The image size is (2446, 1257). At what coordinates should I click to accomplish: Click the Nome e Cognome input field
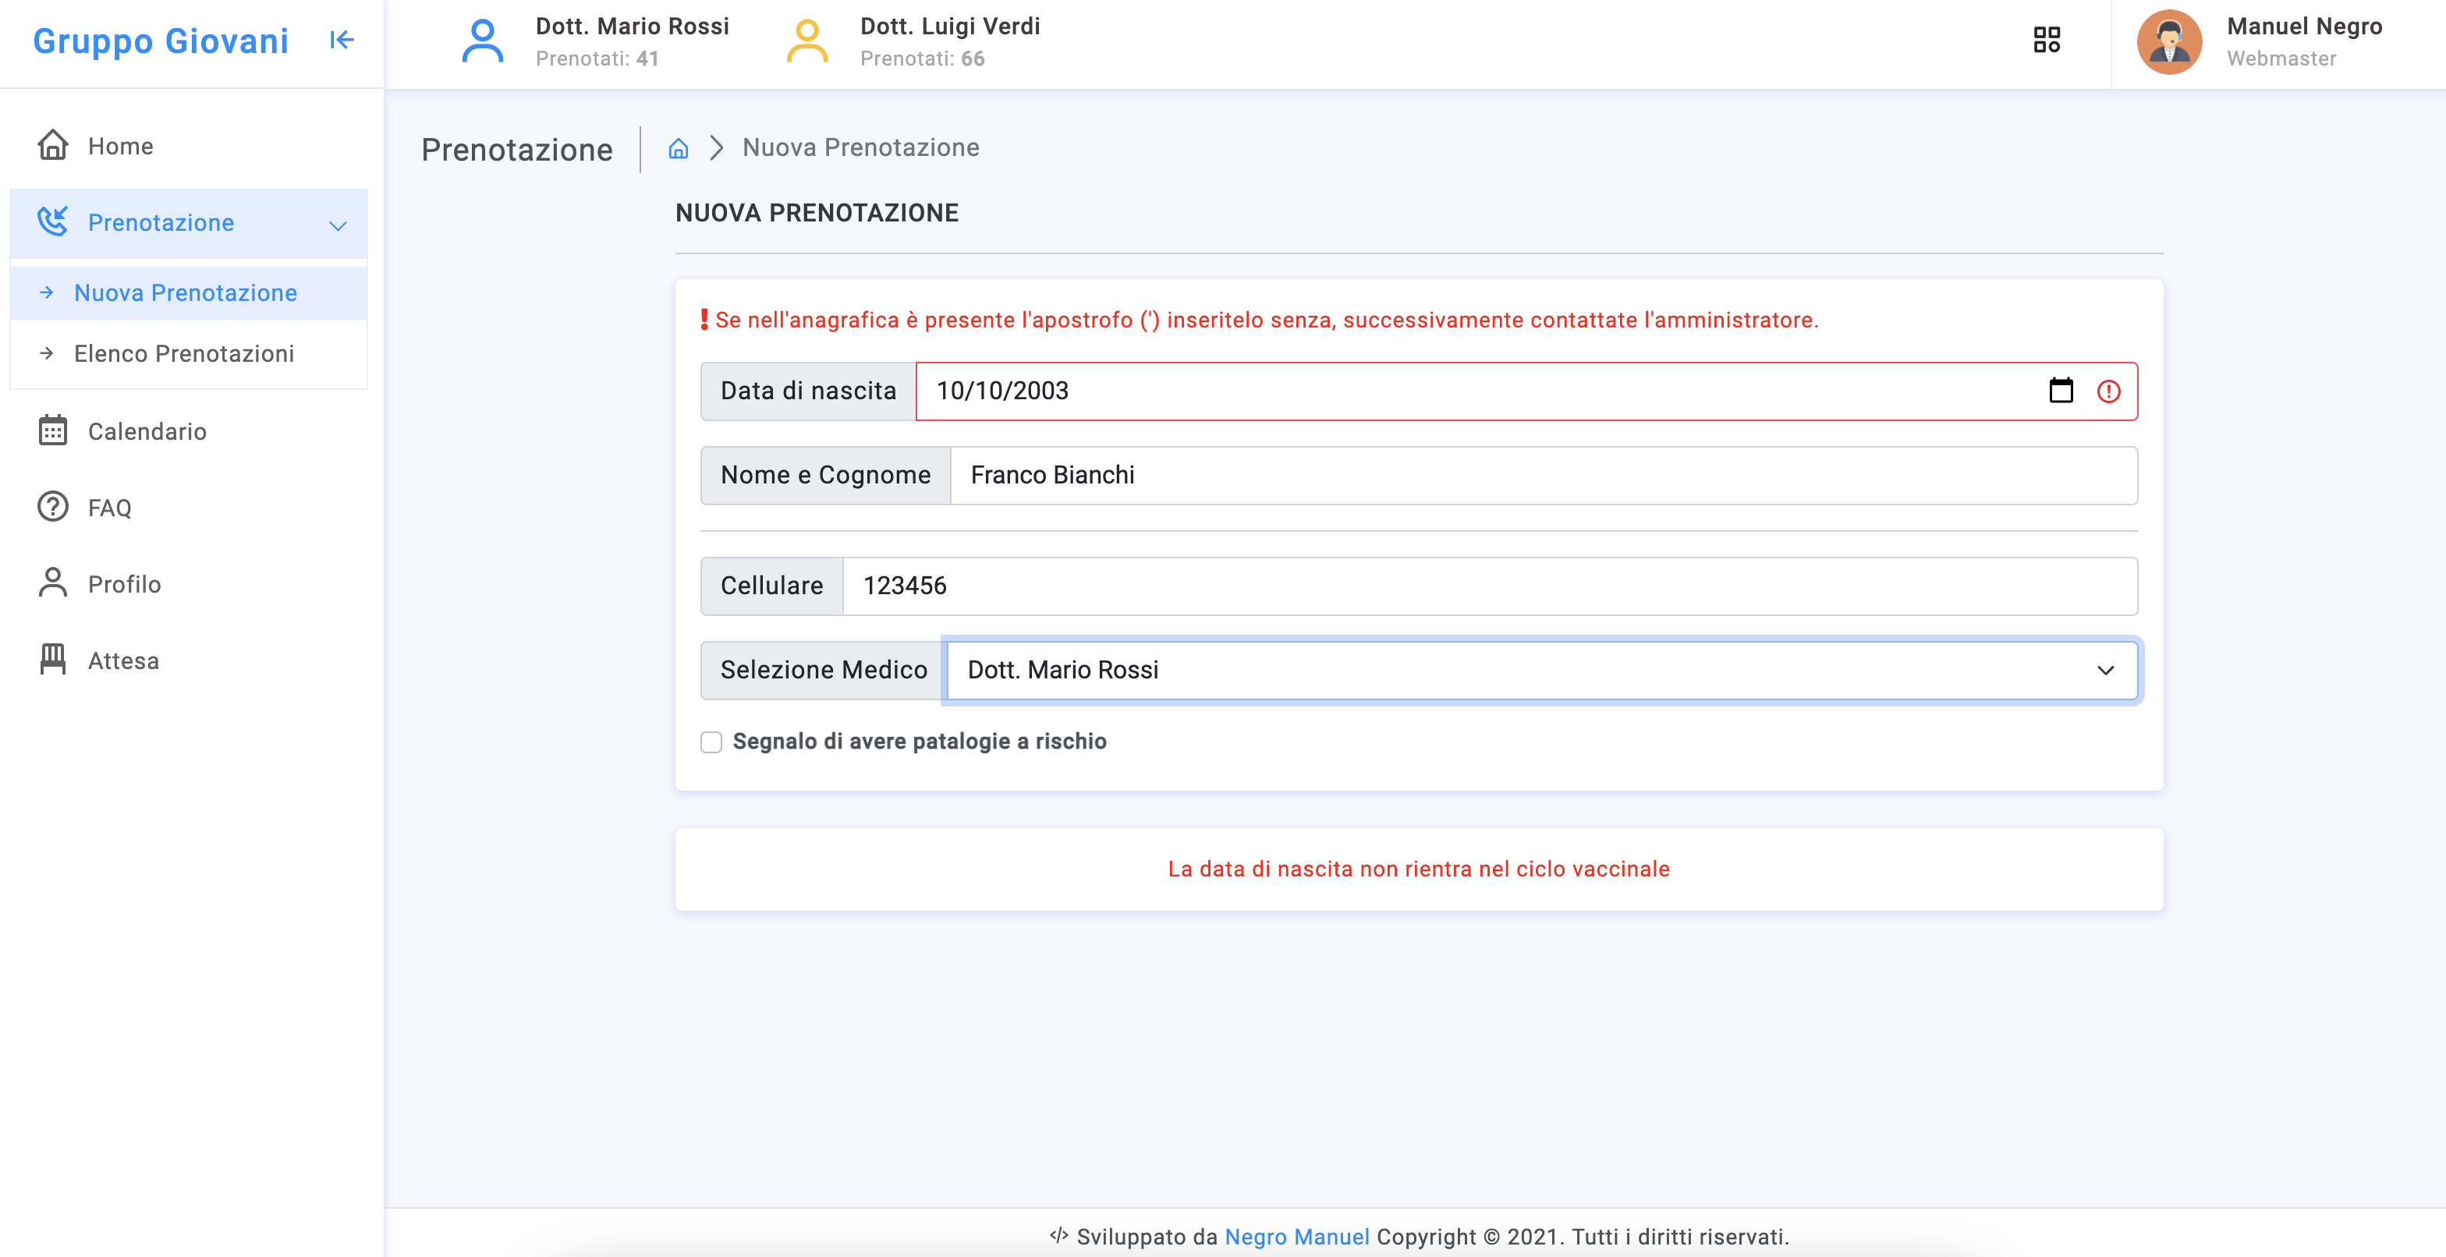[x=1542, y=476]
